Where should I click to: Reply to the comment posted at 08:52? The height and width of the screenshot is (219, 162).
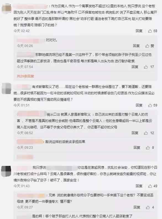pos(135,133)
